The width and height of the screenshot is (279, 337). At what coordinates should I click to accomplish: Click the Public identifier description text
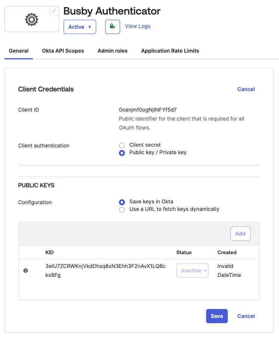[181, 123]
